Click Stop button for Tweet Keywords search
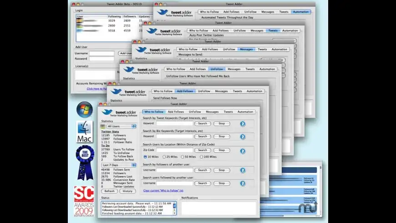 pyautogui.click(x=222, y=123)
